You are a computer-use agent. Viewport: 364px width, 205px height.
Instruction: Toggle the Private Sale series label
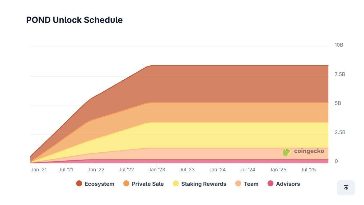coord(148,184)
